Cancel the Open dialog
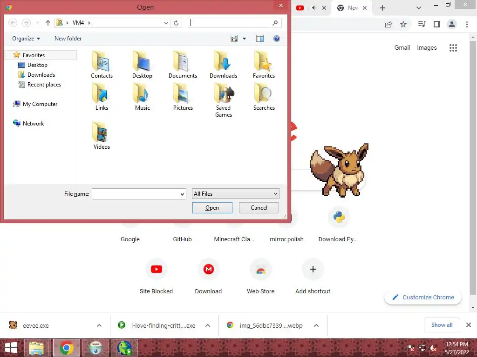The height and width of the screenshot is (357, 477). point(259,208)
